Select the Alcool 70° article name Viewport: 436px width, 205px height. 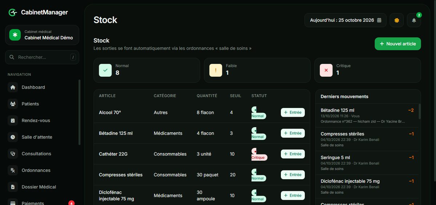coord(110,113)
